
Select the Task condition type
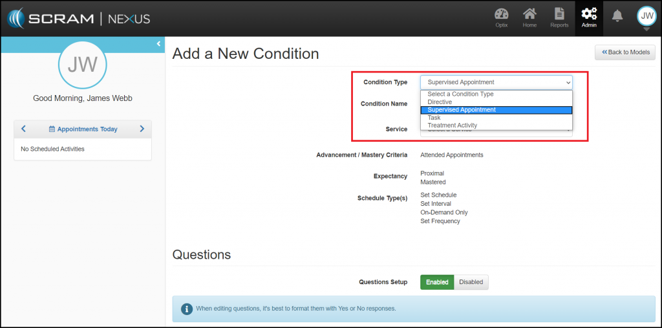[434, 118]
